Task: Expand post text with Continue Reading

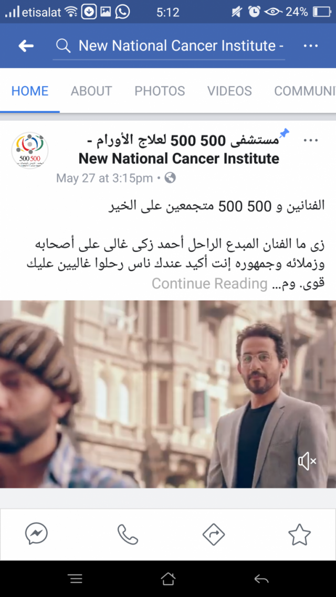Action: [209, 284]
